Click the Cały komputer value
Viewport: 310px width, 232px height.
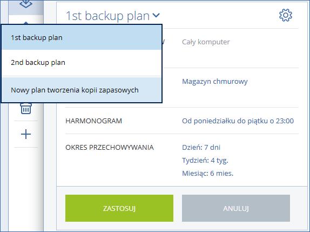coord(206,42)
